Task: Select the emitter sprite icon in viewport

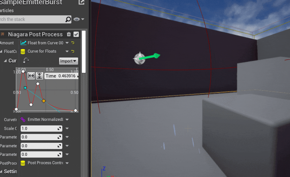Action: coord(139,59)
